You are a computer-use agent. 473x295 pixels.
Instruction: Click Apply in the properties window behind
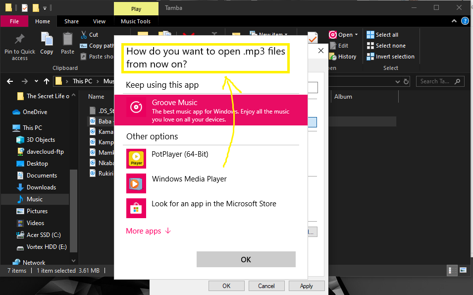pyautogui.click(x=307, y=286)
